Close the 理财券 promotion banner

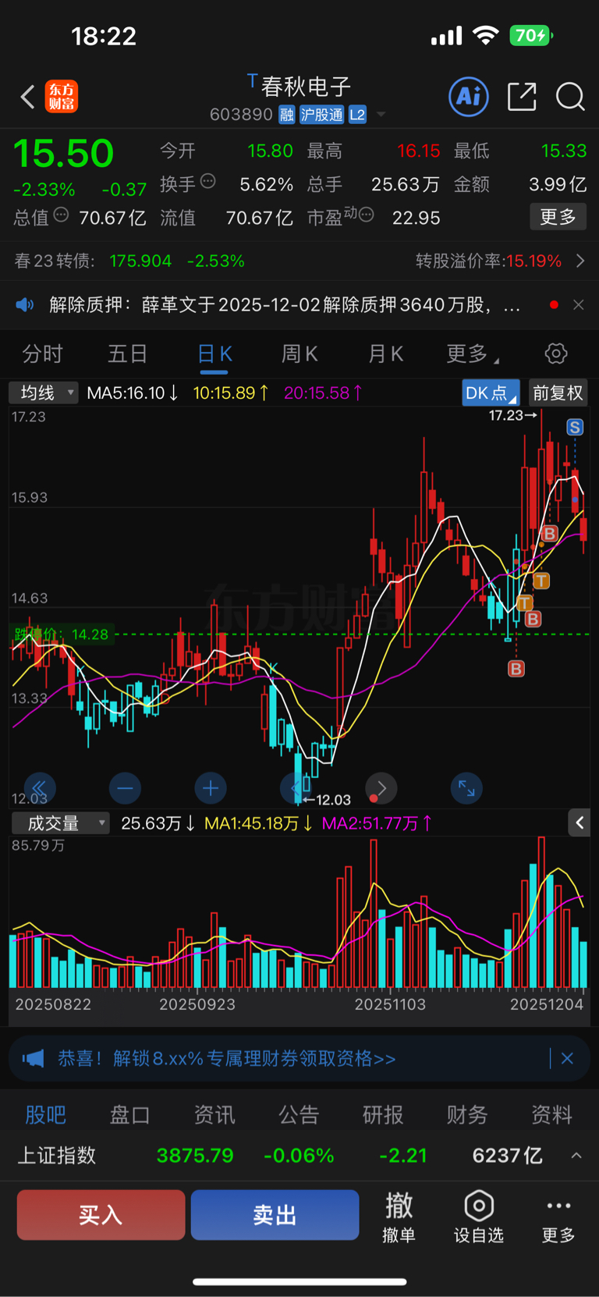[x=567, y=1058]
